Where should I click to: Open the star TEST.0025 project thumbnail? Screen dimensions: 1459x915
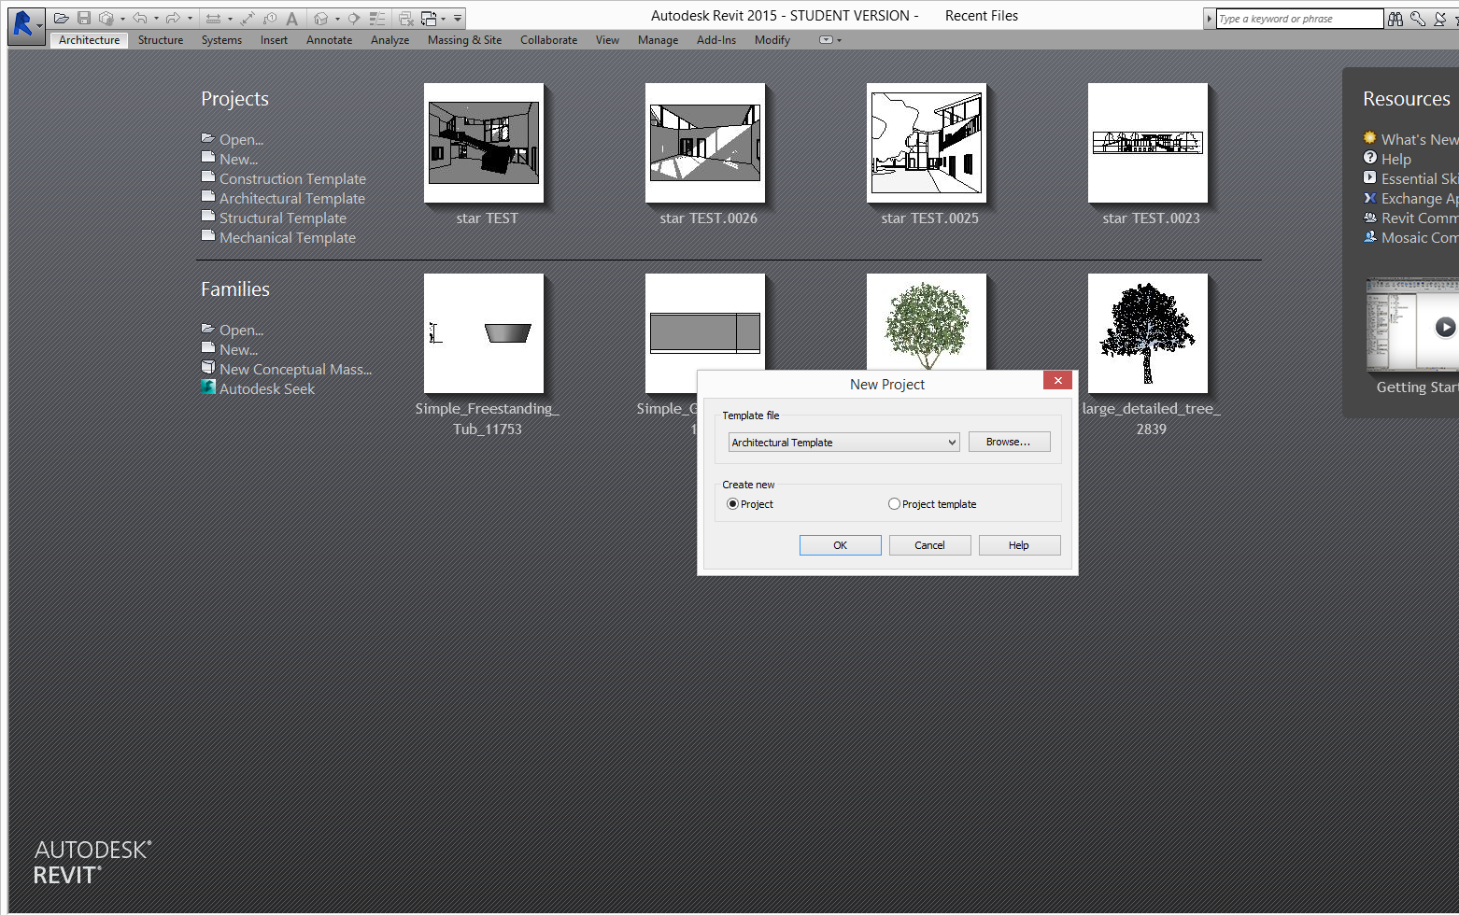point(927,143)
